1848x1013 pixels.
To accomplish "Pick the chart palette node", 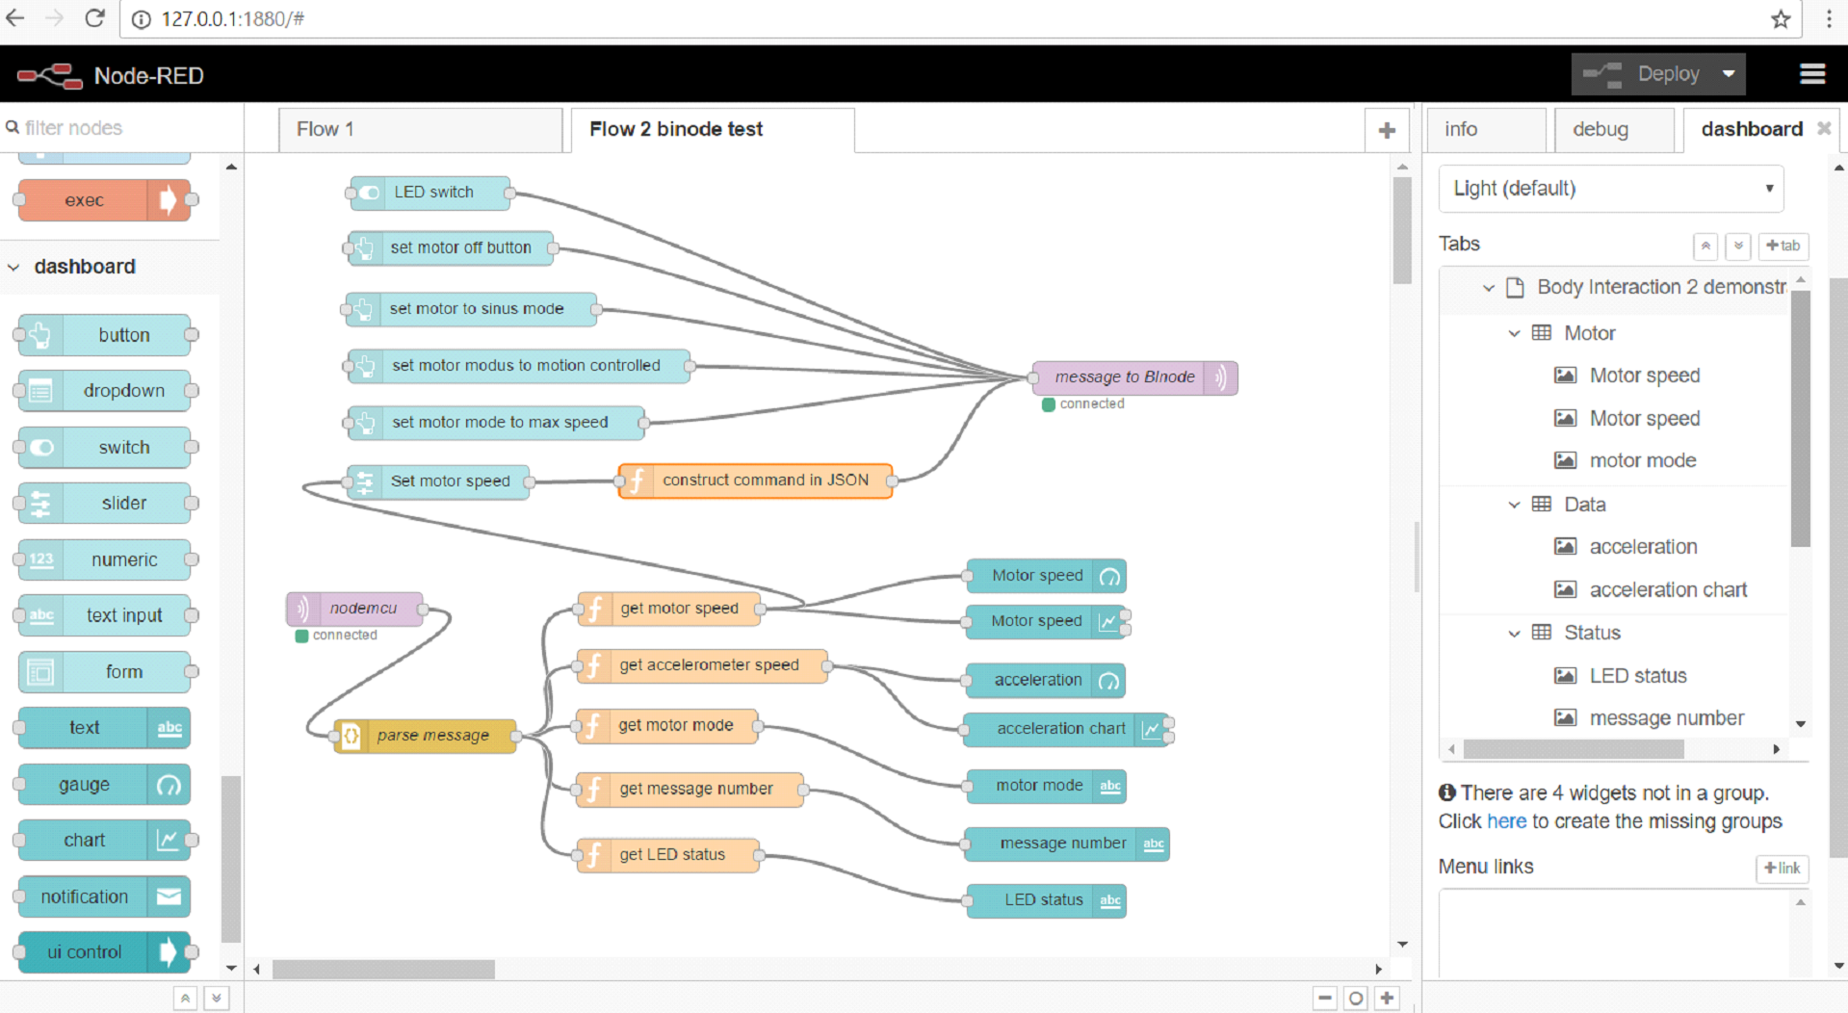I will [104, 840].
